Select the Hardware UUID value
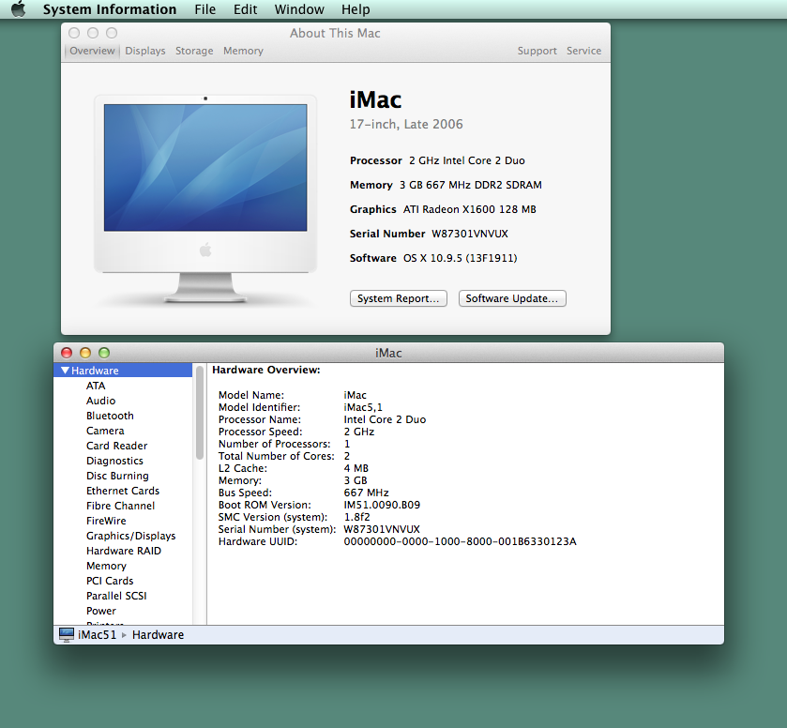Image resolution: width=787 pixels, height=728 pixels. 460,541
